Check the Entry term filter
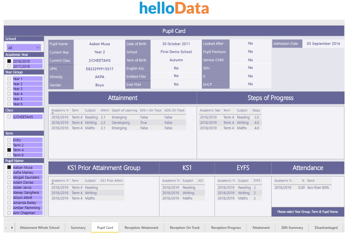The width and height of the screenshot is (350, 237). pyautogui.click(x=9, y=140)
